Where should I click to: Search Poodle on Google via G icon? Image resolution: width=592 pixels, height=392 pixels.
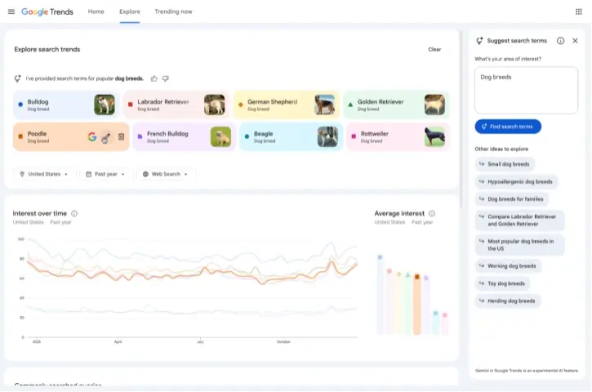click(92, 137)
